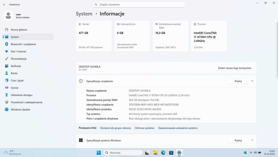Screen dimensions: 278x157
Task: Click DESKTOP-S2H49LA value under Nazwa urządzenia
Action: 140,91
